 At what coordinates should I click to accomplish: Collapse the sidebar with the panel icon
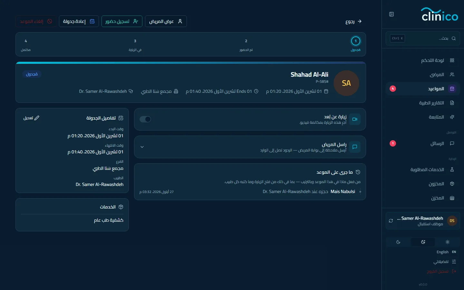click(x=391, y=14)
